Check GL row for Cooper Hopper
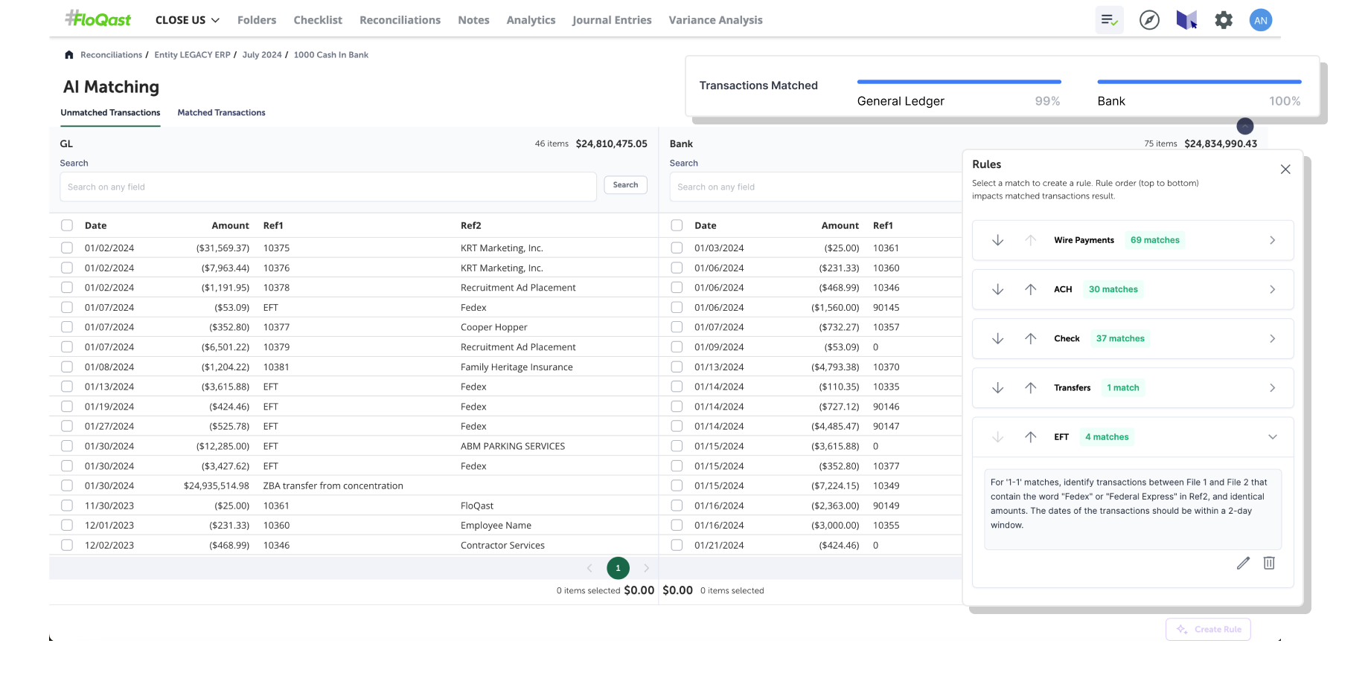 click(x=67, y=327)
